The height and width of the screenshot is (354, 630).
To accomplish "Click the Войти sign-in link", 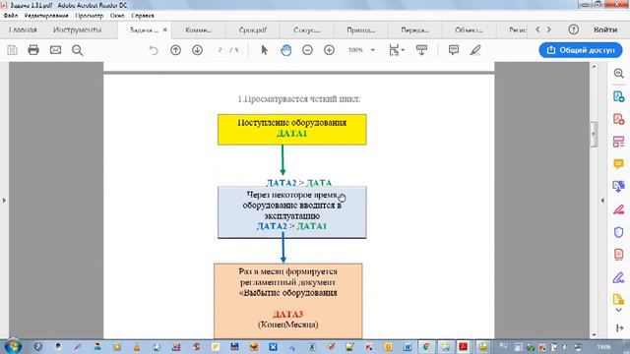I will [605, 29].
